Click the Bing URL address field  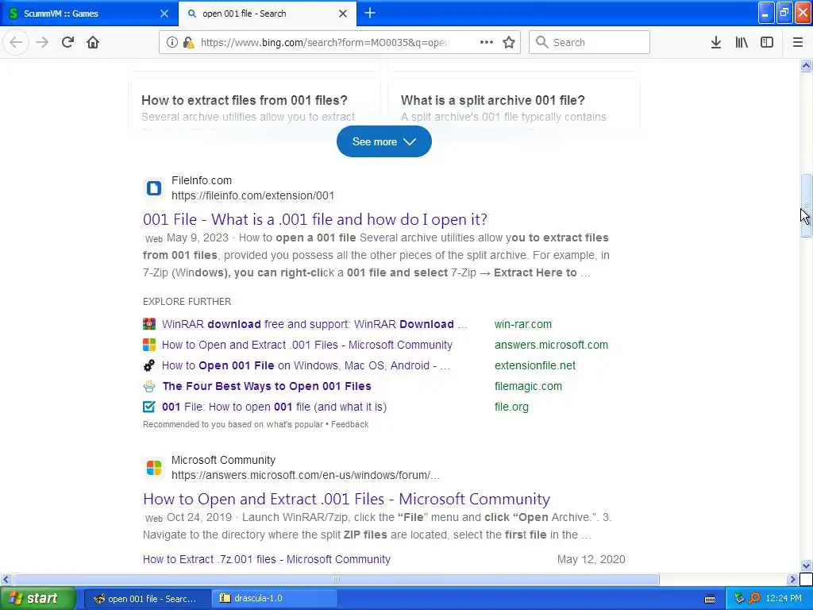coord(325,43)
